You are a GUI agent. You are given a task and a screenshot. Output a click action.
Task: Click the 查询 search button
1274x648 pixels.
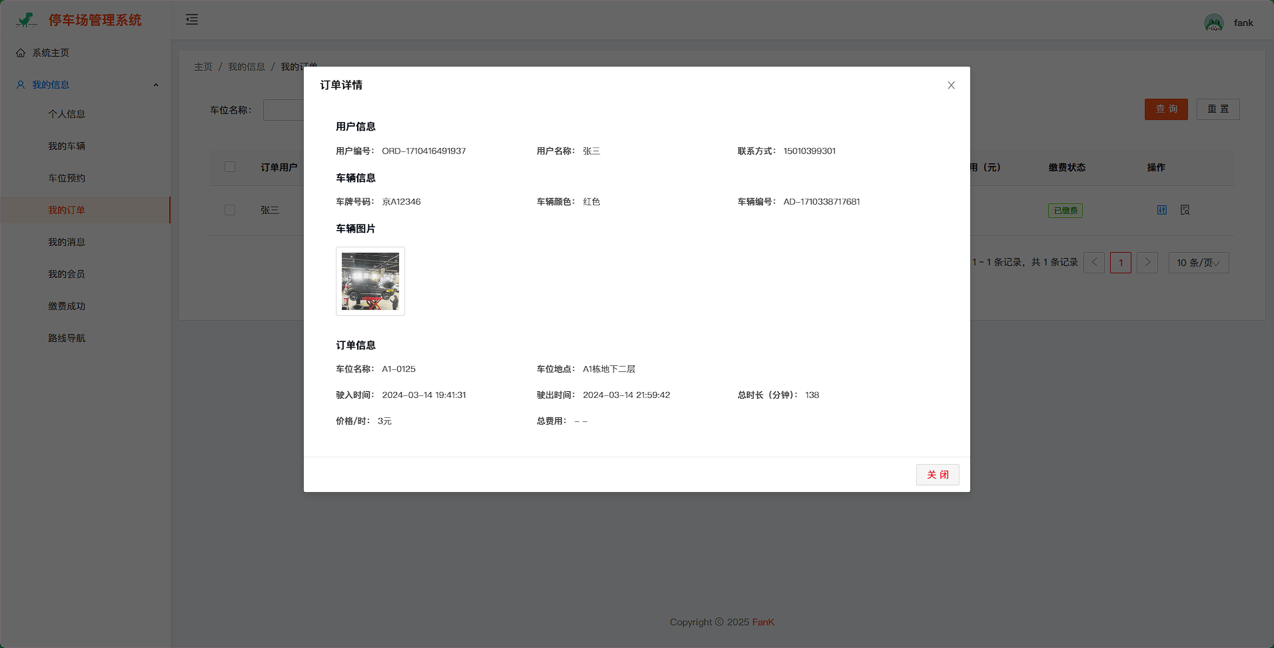[1165, 109]
